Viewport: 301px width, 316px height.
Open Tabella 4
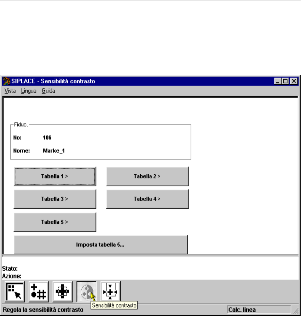147,199
